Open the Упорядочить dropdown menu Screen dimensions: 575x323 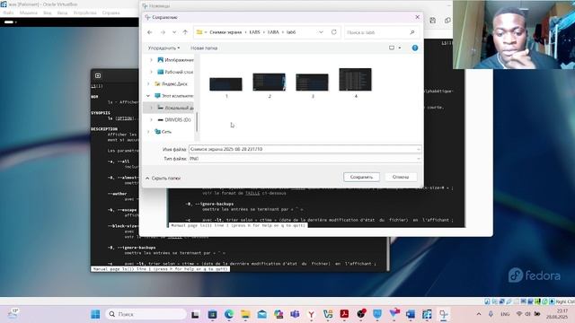pyautogui.click(x=164, y=48)
